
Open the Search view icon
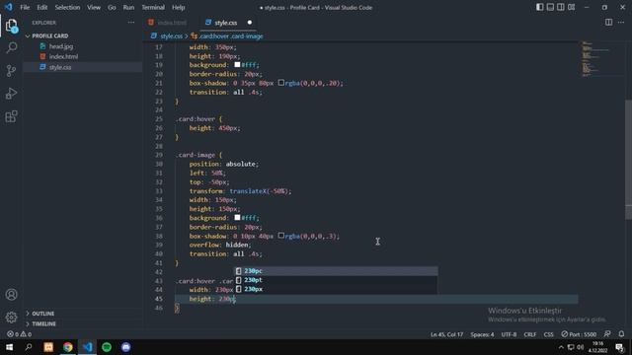pyautogui.click(x=11, y=47)
